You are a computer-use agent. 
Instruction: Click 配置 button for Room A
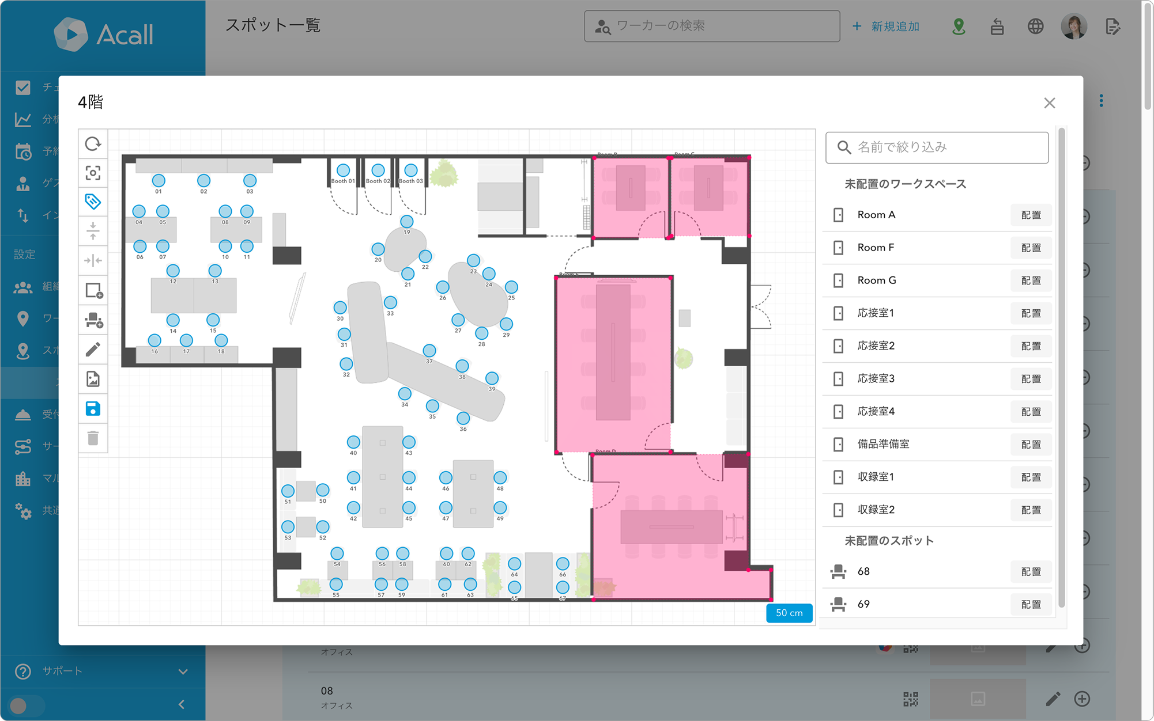(x=1031, y=215)
